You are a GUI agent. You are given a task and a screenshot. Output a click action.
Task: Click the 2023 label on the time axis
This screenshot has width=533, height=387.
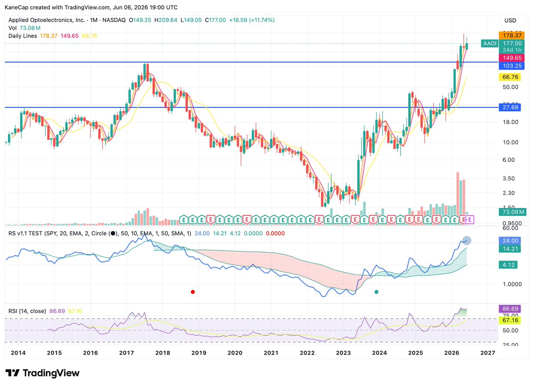pyautogui.click(x=343, y=353)
